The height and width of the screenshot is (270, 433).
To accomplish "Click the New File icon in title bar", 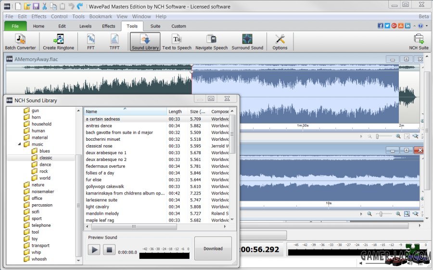I will pos(18,6).
